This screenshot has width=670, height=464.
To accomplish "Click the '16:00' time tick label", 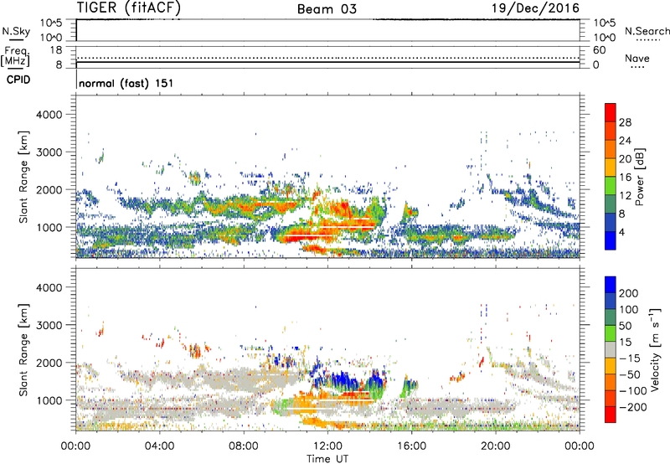I will pos(411,446).
